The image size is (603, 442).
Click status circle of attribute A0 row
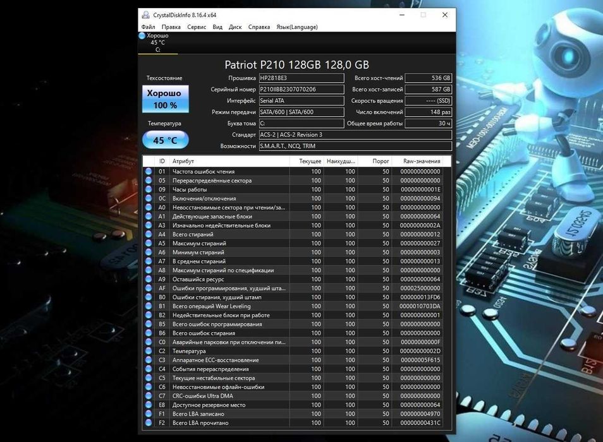(x=149, y=207)
